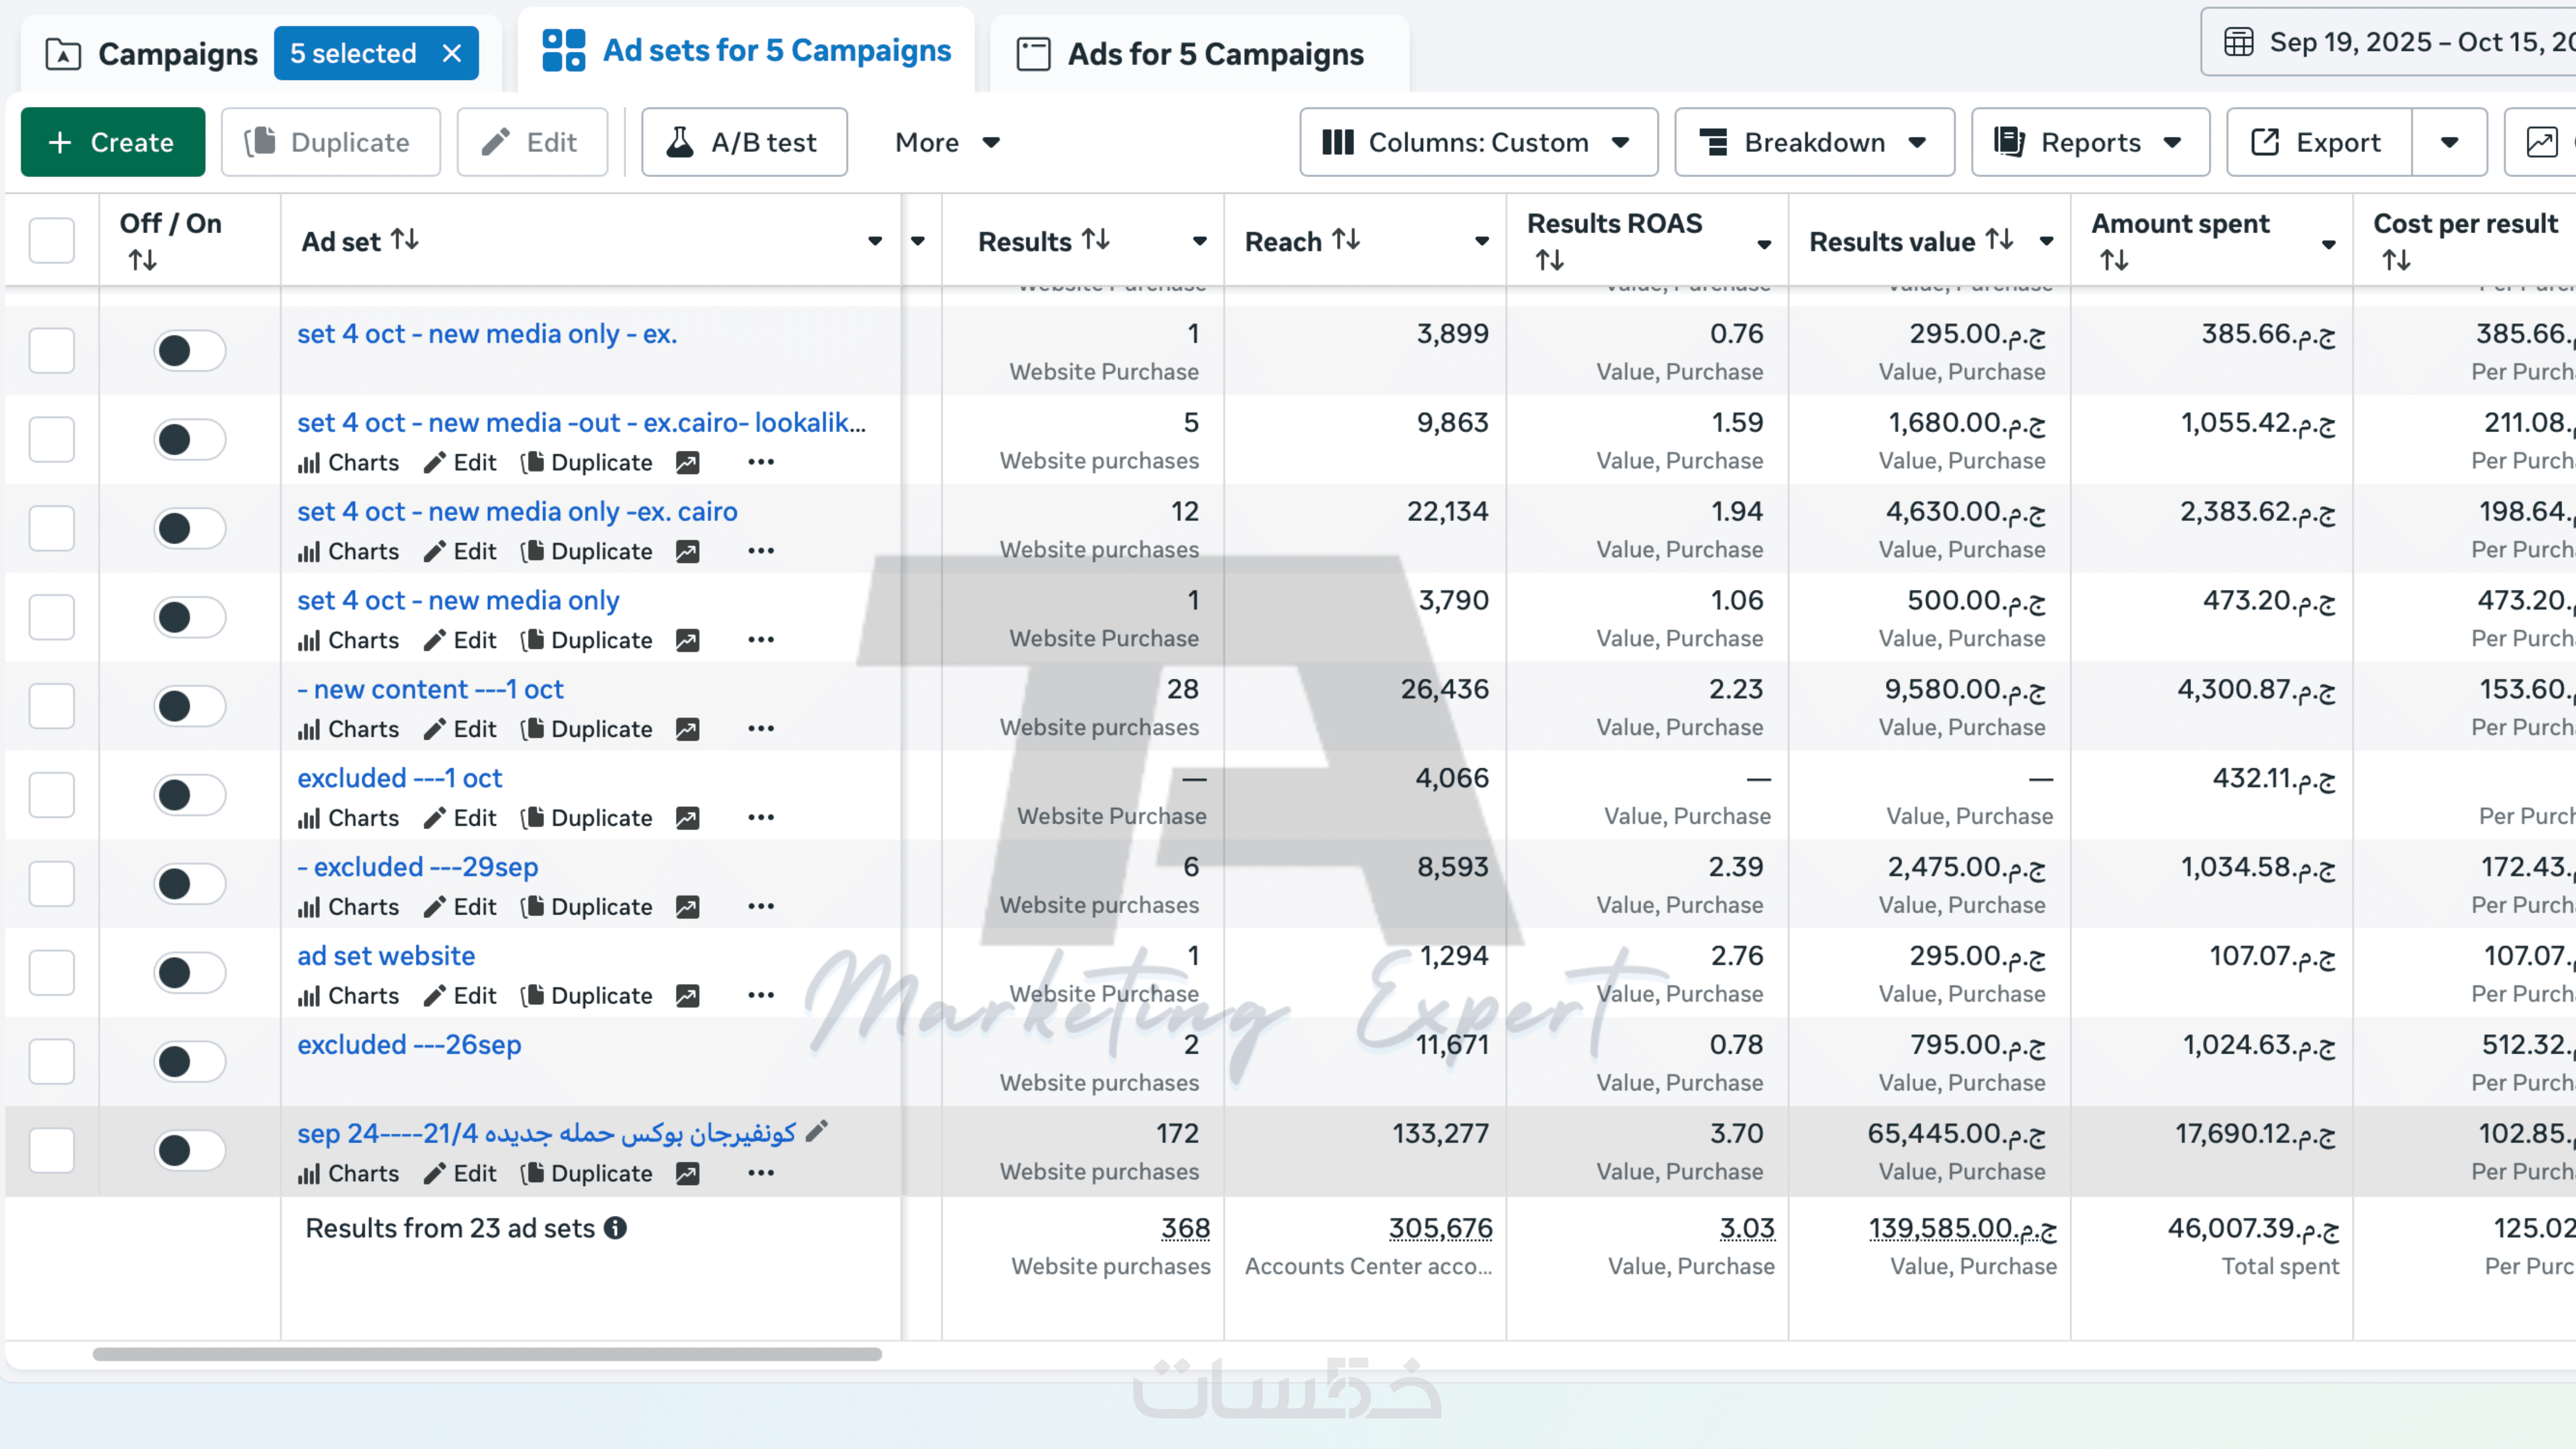Image resolution: width=2576 pixels, height=1449 pixels.
Task: Toggle the '- excluded ---29sep' ad set switch
Action: tap(189, 884)
